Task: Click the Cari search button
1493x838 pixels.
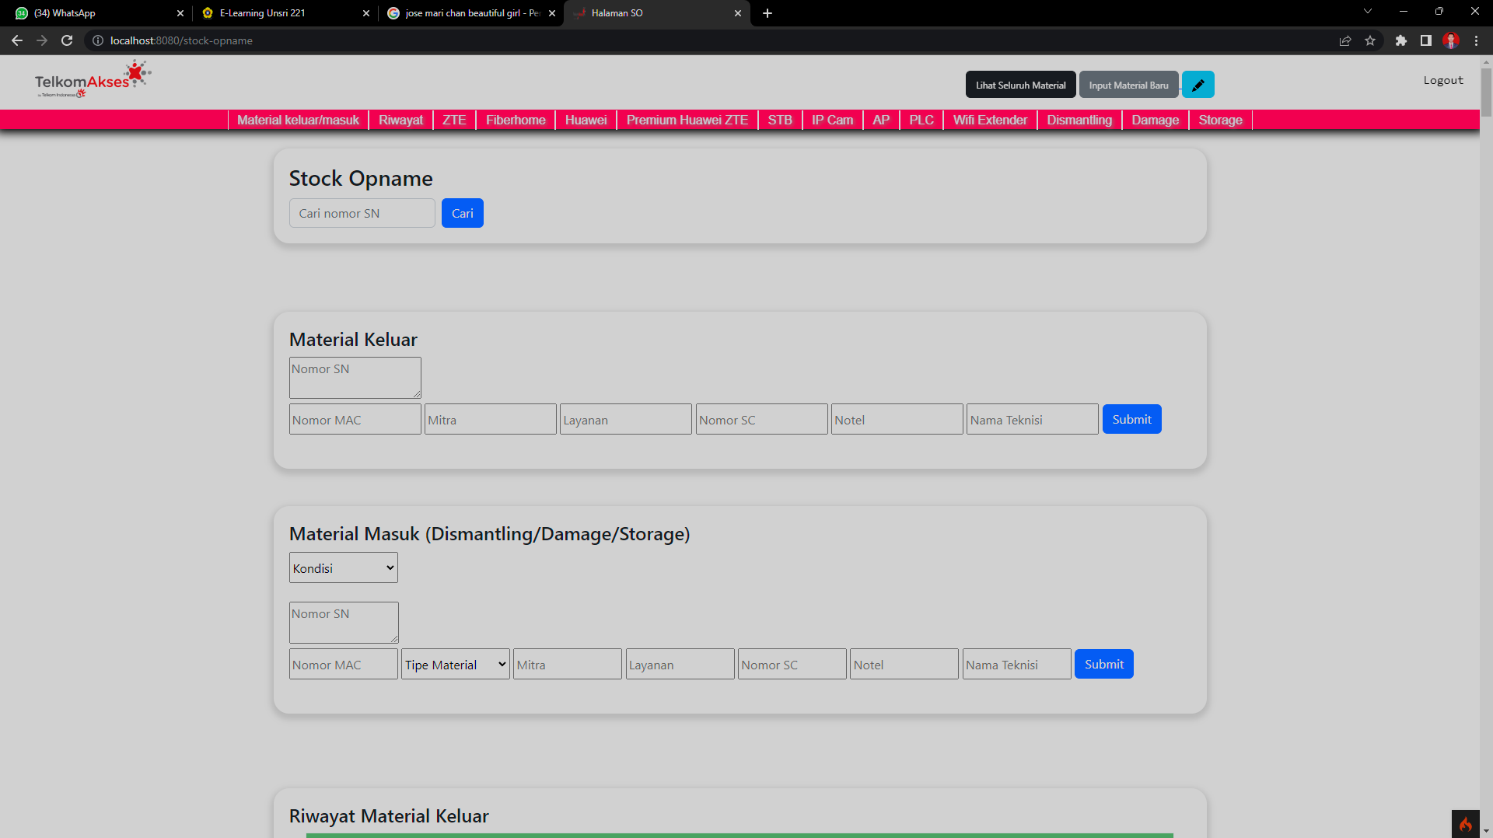Action: point(463,213)
